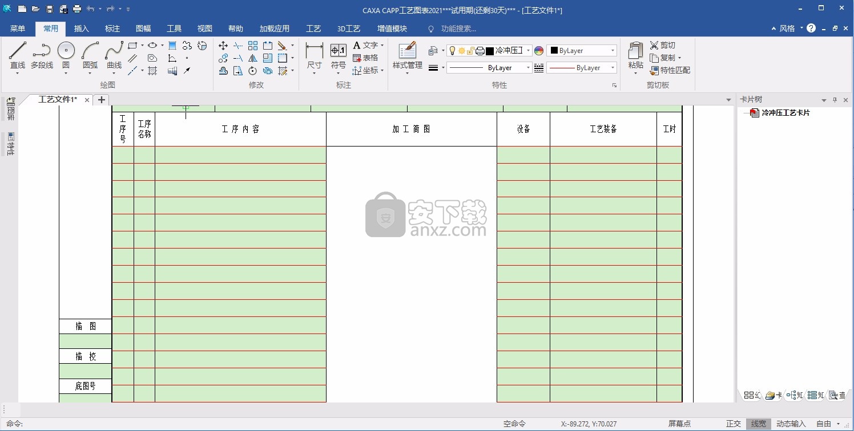Screen dimensions: 854x431
Task: Switch to the 插入 ribbon tab
Action: 82,29
